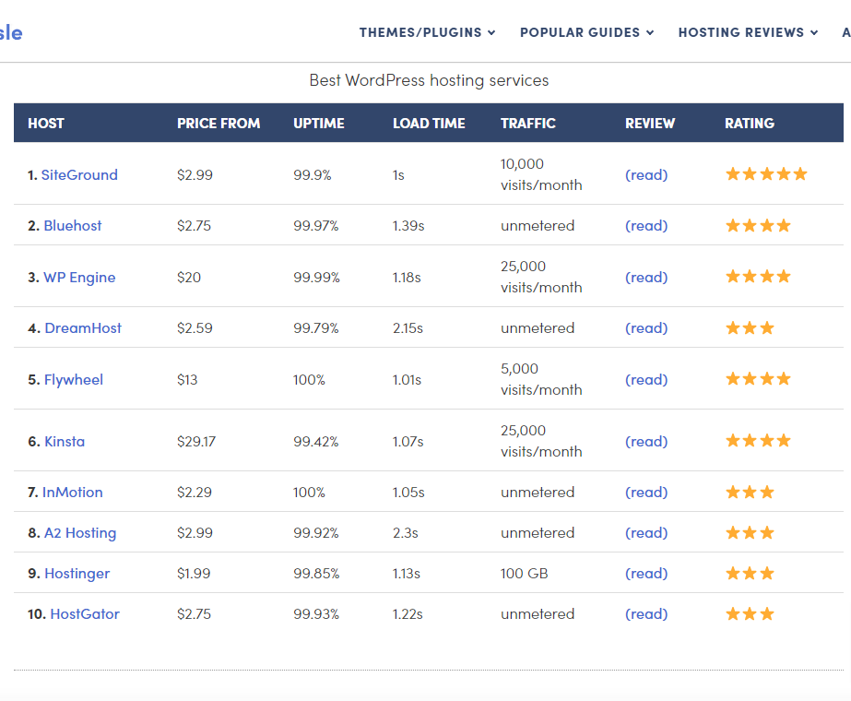
Task: Expand the Popular Guides chevron arrow
Action: [x=650, y=33]
